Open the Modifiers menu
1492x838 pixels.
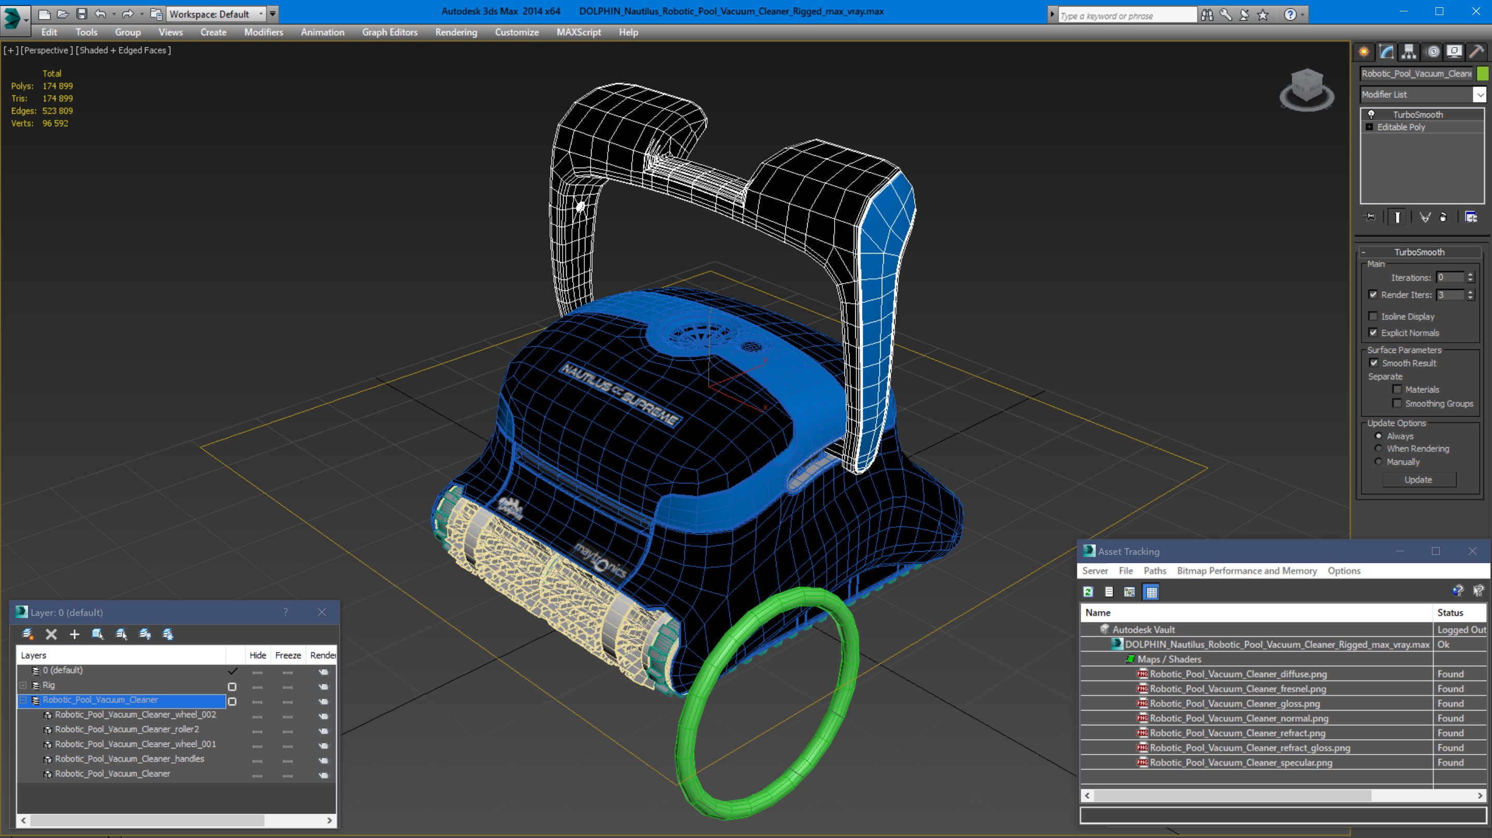264,33
